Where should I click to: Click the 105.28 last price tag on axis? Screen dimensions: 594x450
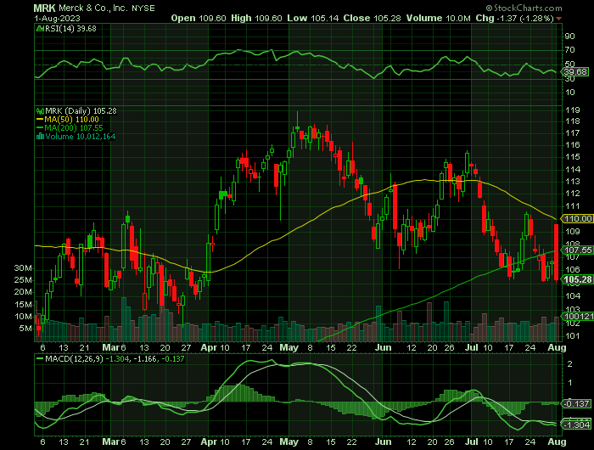tap(577, 280)
